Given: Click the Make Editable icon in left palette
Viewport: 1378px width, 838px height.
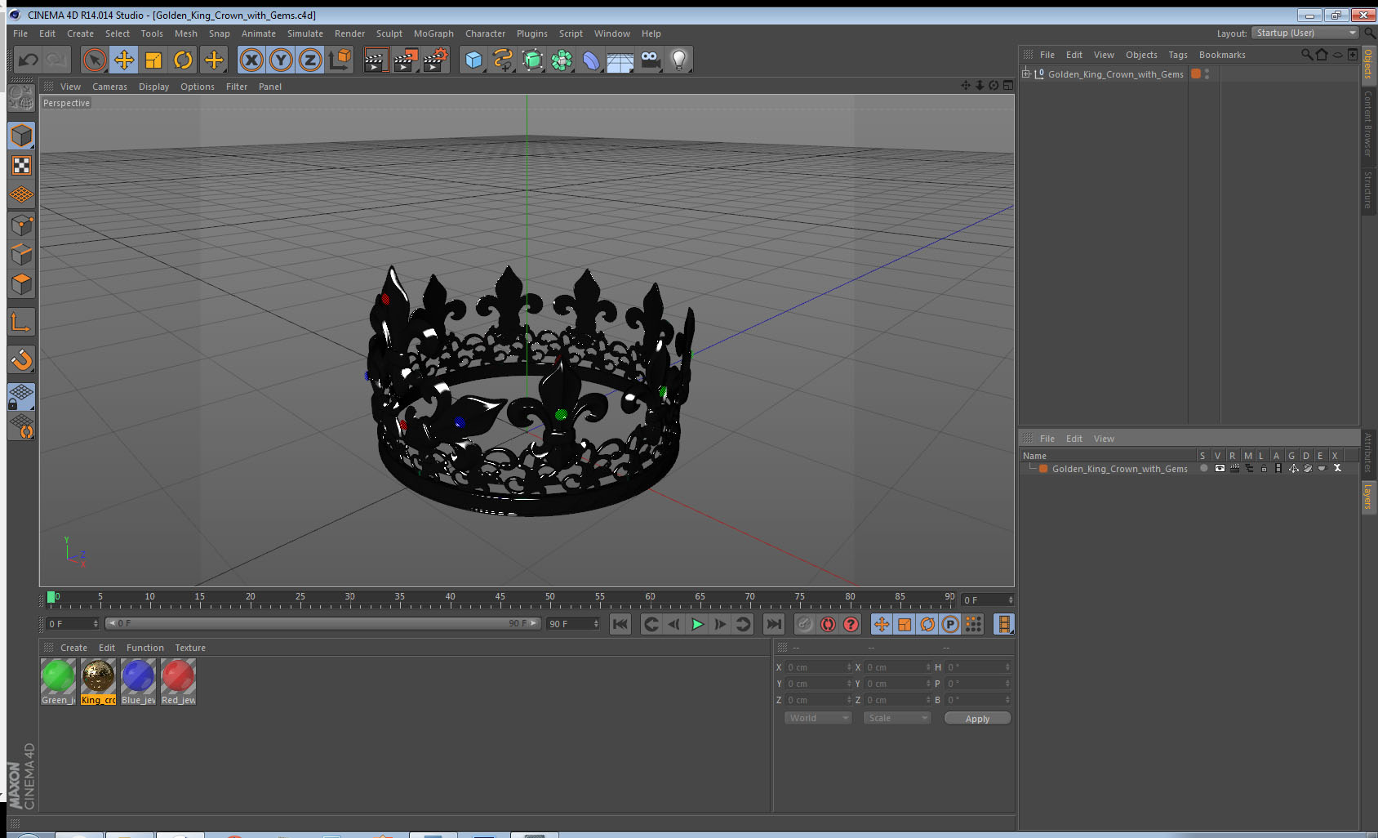Looking at the screenshot, I should [21, 99].
